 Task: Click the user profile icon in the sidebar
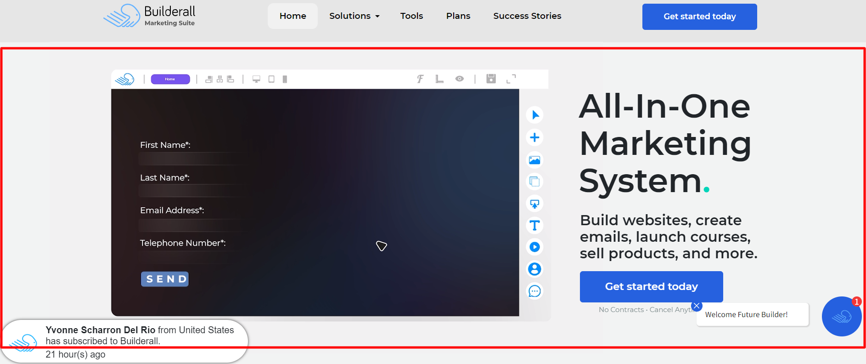(x=534, y=269)
